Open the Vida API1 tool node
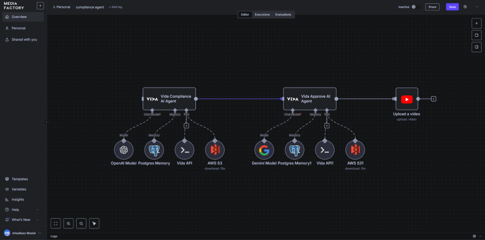 [325, 150]
